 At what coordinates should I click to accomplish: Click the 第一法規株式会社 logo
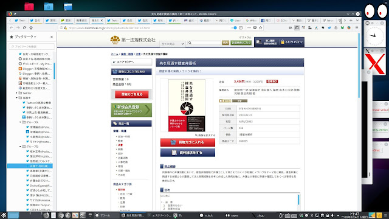click(133, 40)
